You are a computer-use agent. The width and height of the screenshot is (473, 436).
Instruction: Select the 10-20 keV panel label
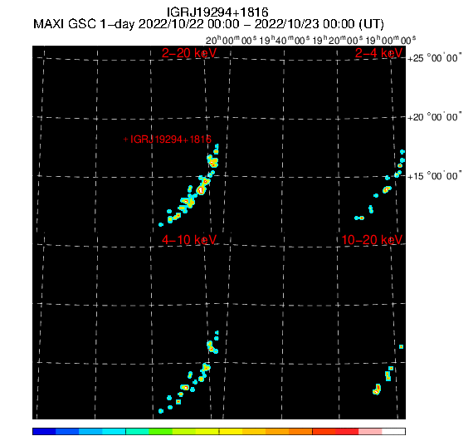(x=372, y=240)
